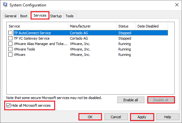Click the Cancel button
The width and height of the screenshot is (182, 123).
116,117
